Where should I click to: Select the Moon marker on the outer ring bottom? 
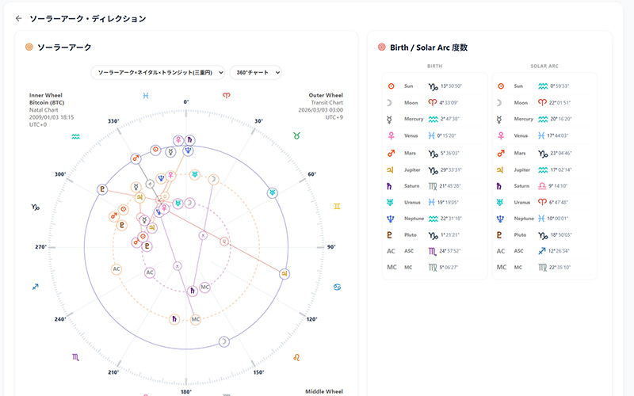[224, 341]
